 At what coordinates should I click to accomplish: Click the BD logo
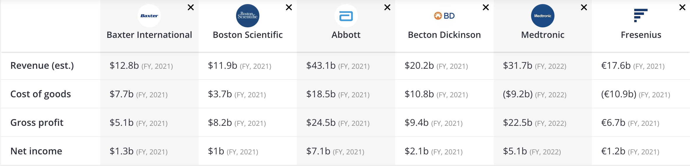pyautogui.click(x=444, y=16)
